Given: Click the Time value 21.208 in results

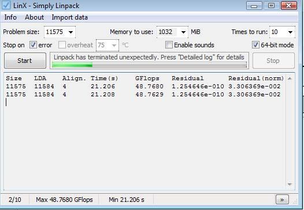Looking at the screenshot, I should pos(103,95).
